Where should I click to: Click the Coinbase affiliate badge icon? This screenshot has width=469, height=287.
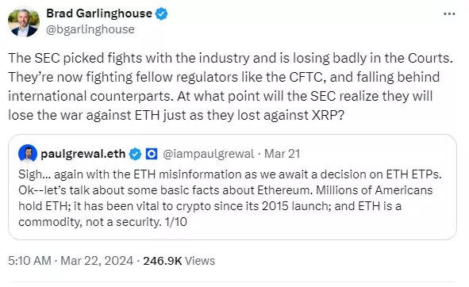click(x=152, y=154)
